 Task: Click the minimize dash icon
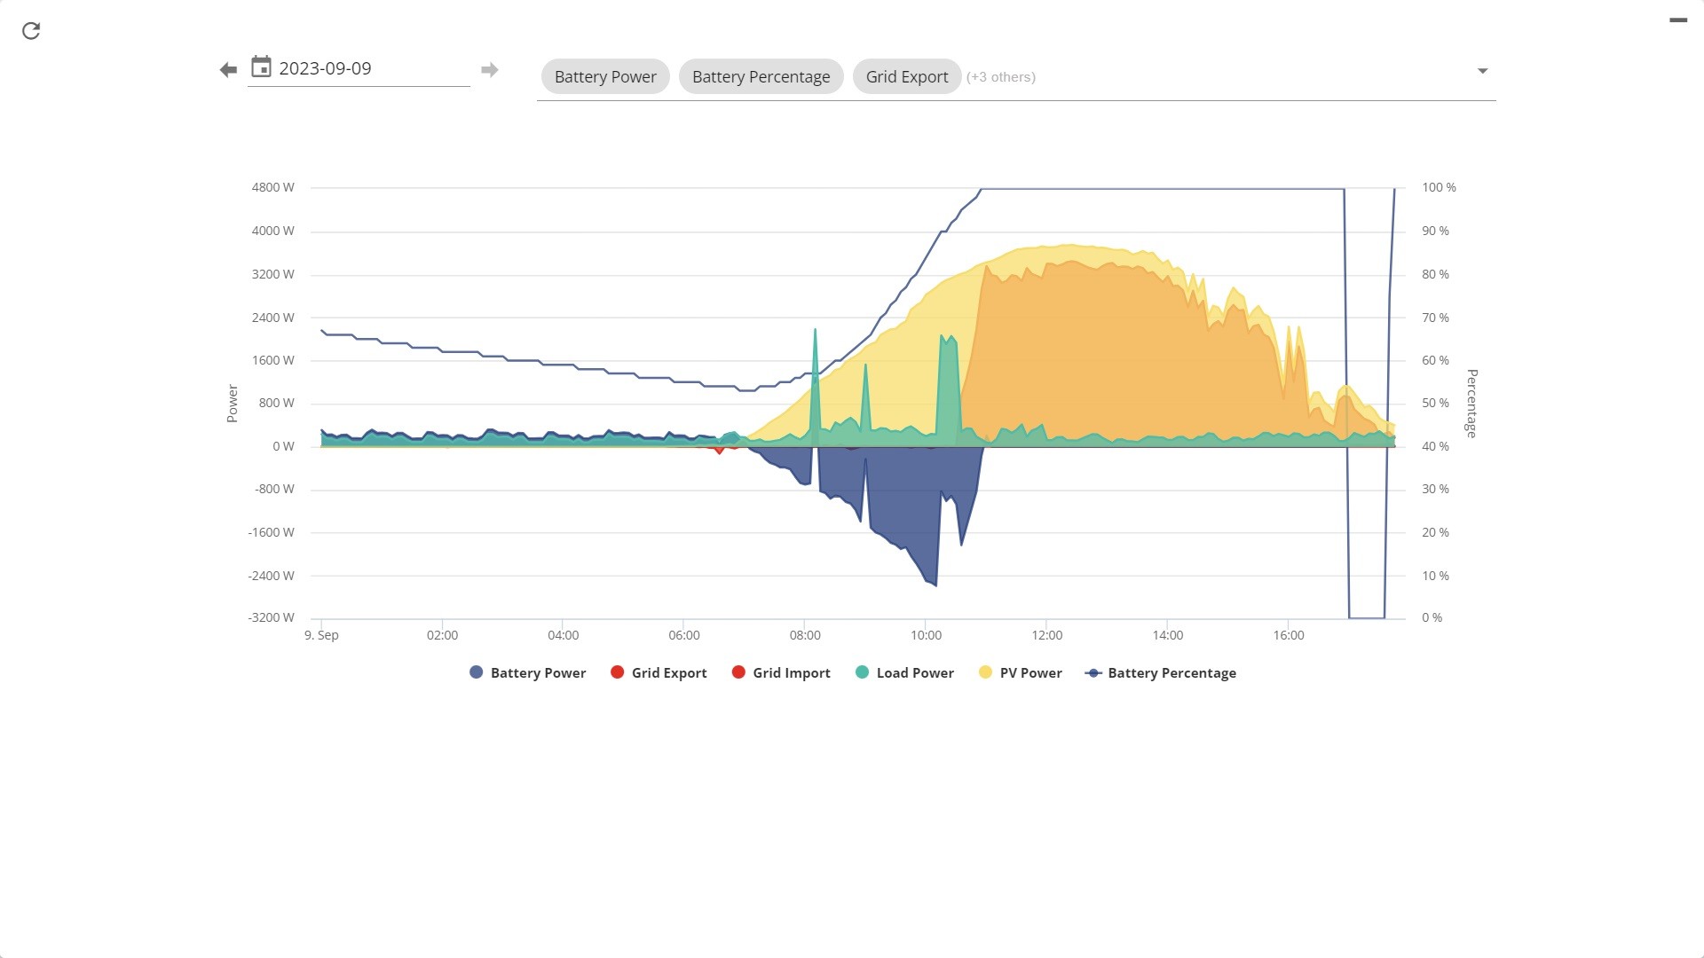(x=1677, y=20)
